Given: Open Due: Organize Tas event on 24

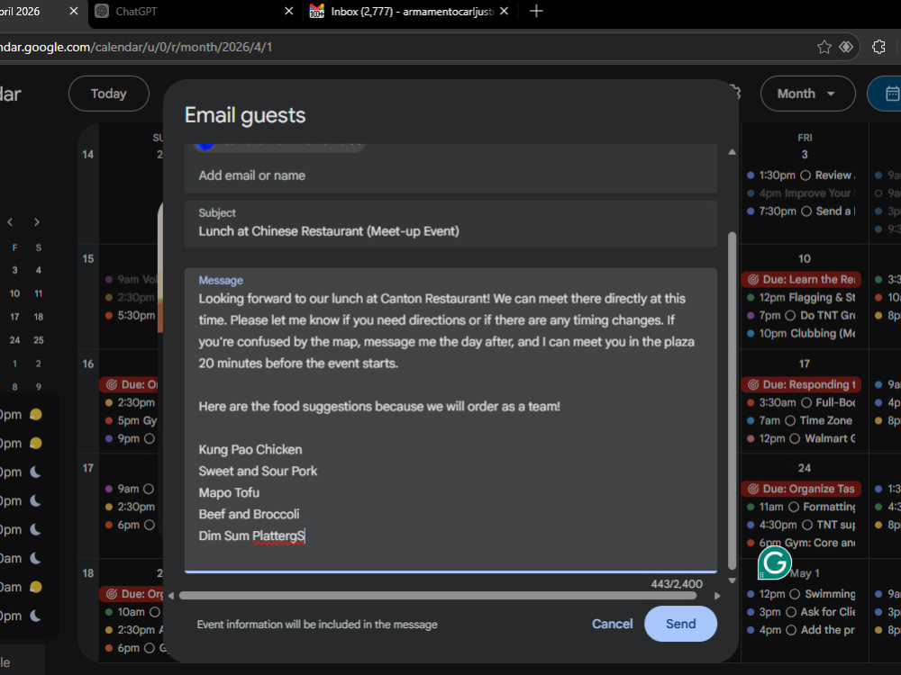Looking at the screenshot, I should [x=801, y=489].
